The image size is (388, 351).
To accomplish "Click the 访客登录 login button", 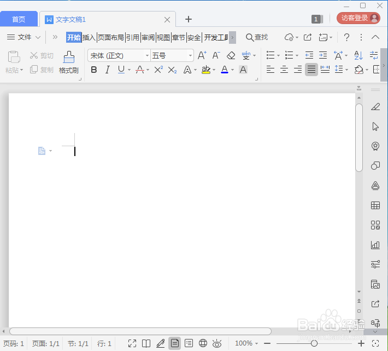I will (358, 18).
